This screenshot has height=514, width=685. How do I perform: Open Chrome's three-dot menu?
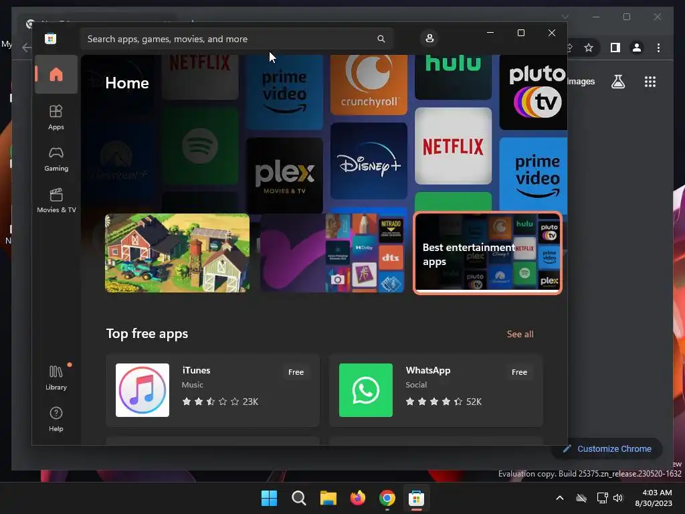pyautogui.click(x=658, y=48)
